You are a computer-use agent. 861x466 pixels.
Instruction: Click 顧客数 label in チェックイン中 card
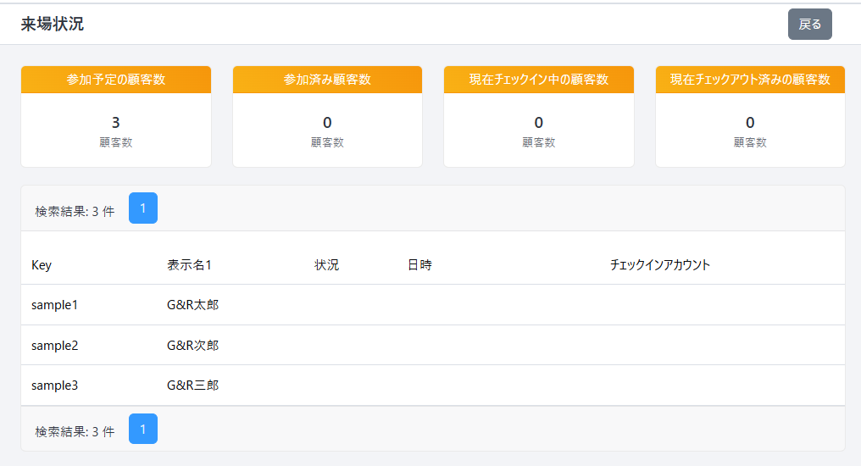pyautogui.click(x=539, y=142)
